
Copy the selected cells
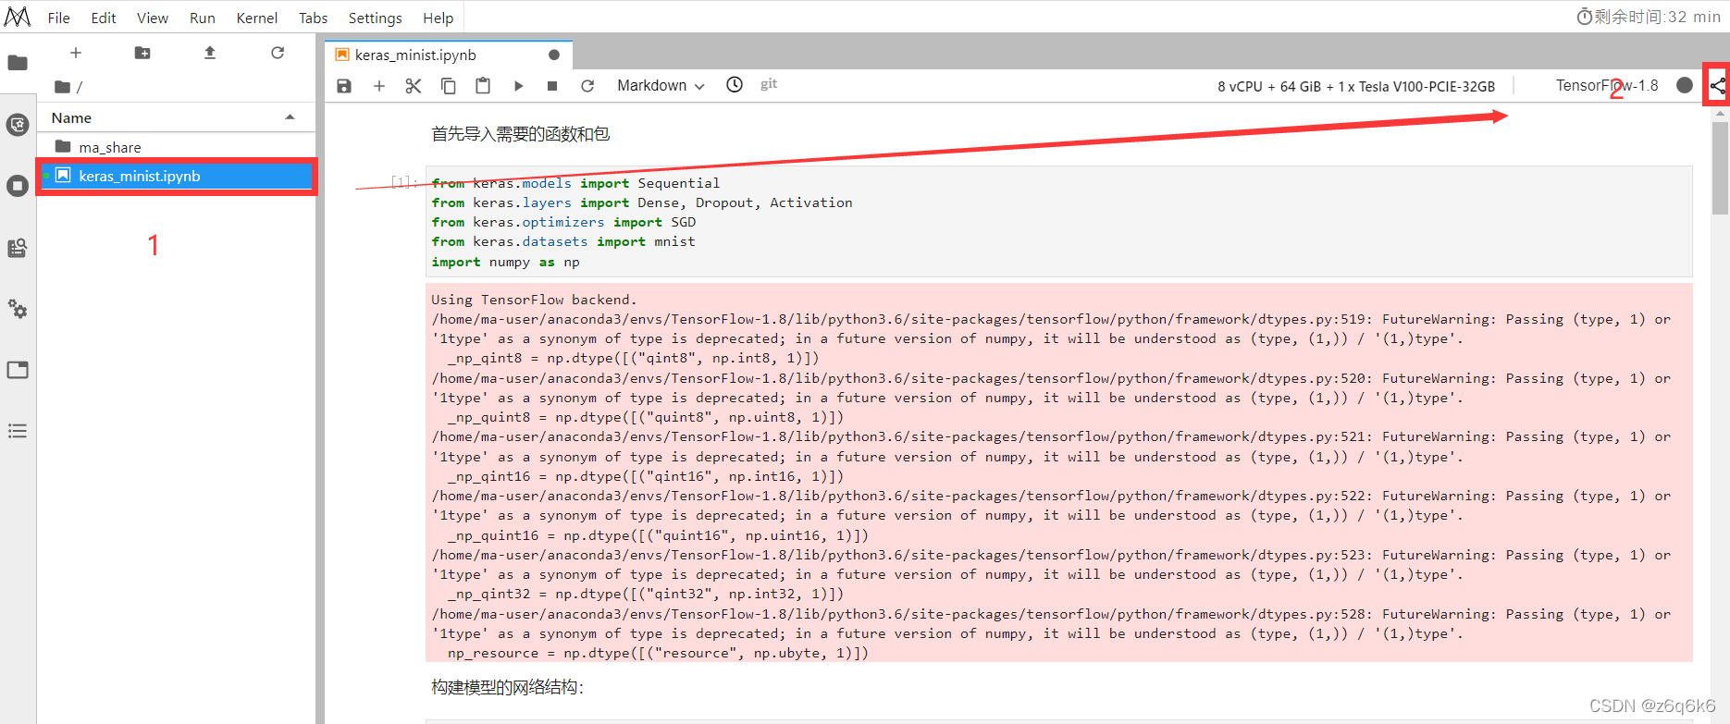click(449, 86)
